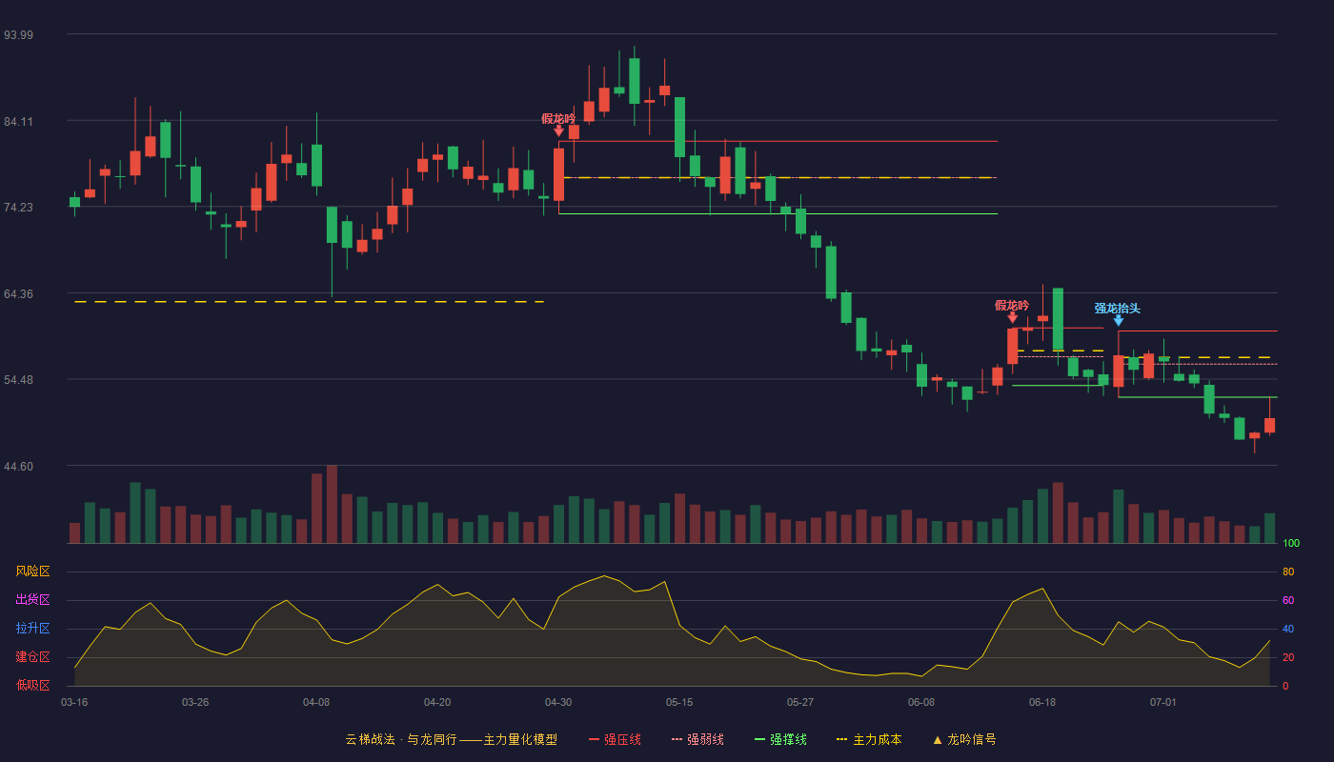The width and height of the screenshot is (1334, 762).
Task: Click the red 强压线 legend line icon
Action: point(594,740)
